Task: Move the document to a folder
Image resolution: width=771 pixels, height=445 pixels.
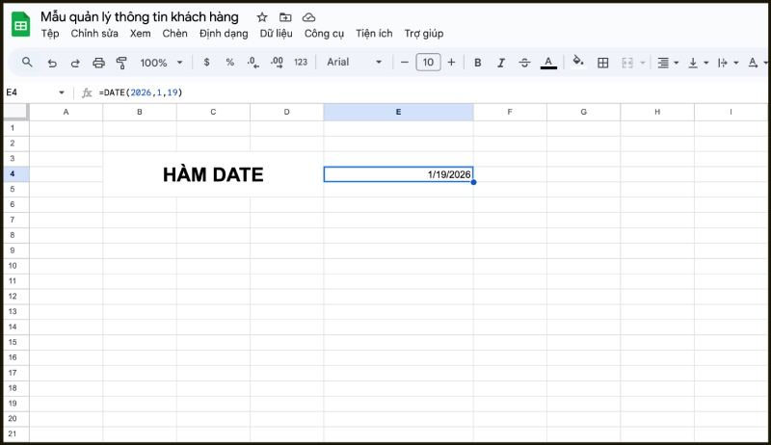Action: coord(285,17)
